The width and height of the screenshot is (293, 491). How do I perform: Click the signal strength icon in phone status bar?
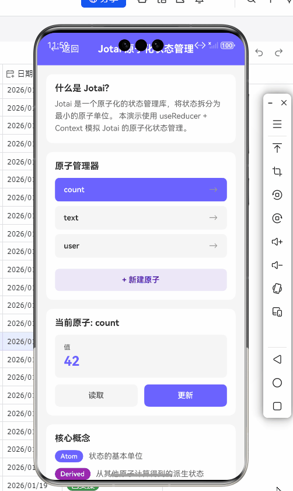tap(214, 46)
